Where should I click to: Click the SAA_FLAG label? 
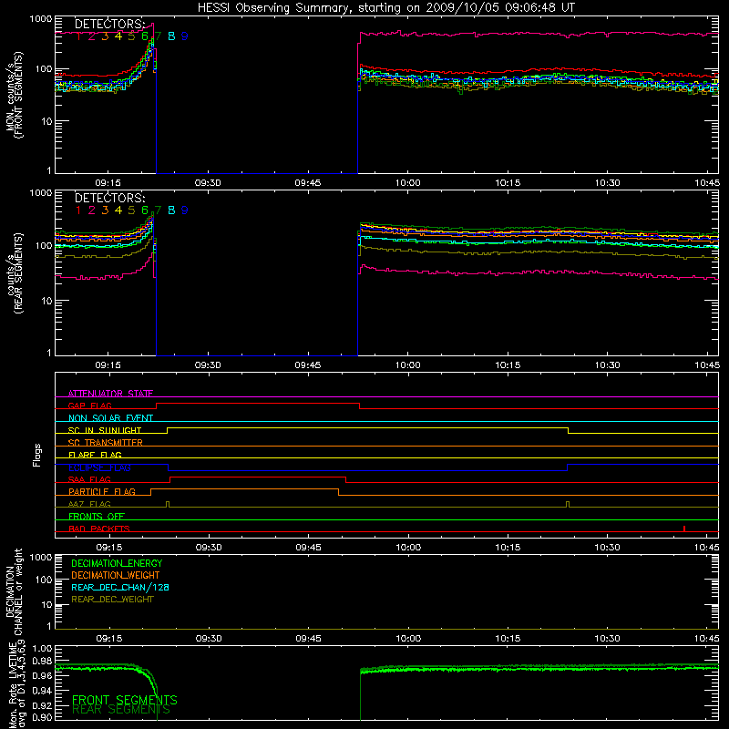[x=89, y=479]
